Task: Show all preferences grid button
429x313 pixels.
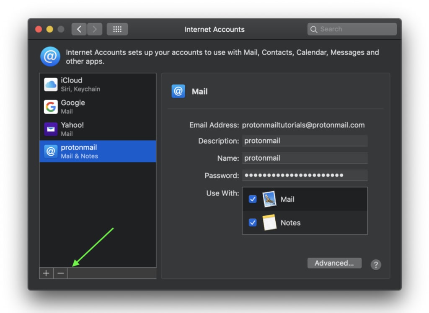Action: click(117, 29)
